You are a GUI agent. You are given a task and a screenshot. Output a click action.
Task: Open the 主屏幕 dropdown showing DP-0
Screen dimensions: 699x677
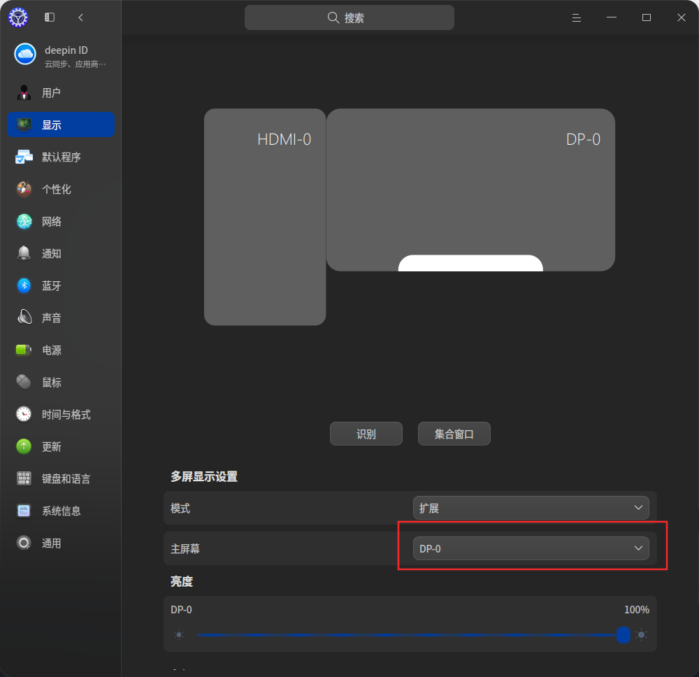coord(531,548)
